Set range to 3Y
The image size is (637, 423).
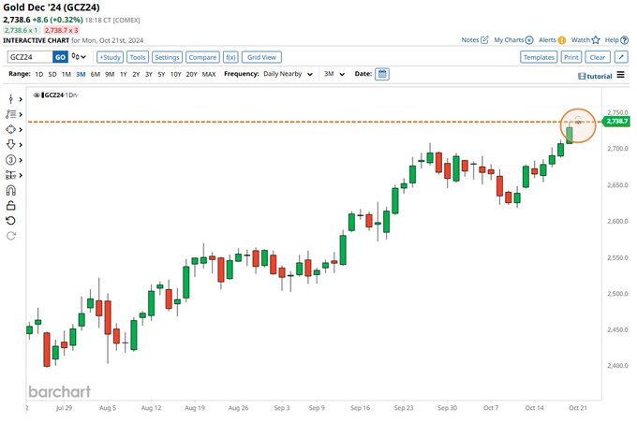[x=149, y=74]
